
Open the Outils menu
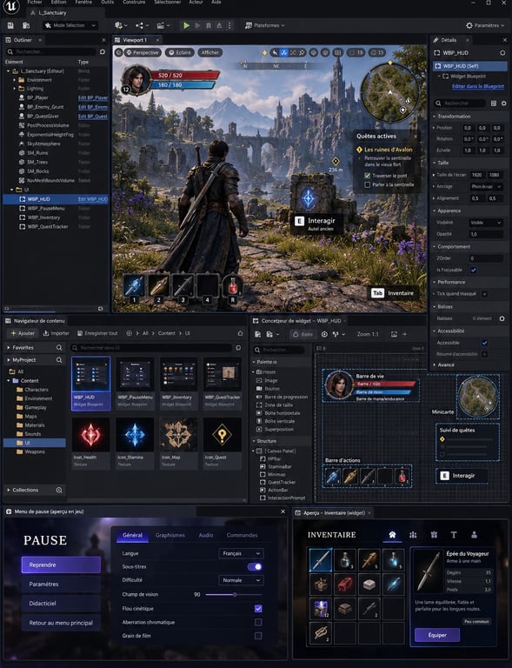tap(107, 2)
